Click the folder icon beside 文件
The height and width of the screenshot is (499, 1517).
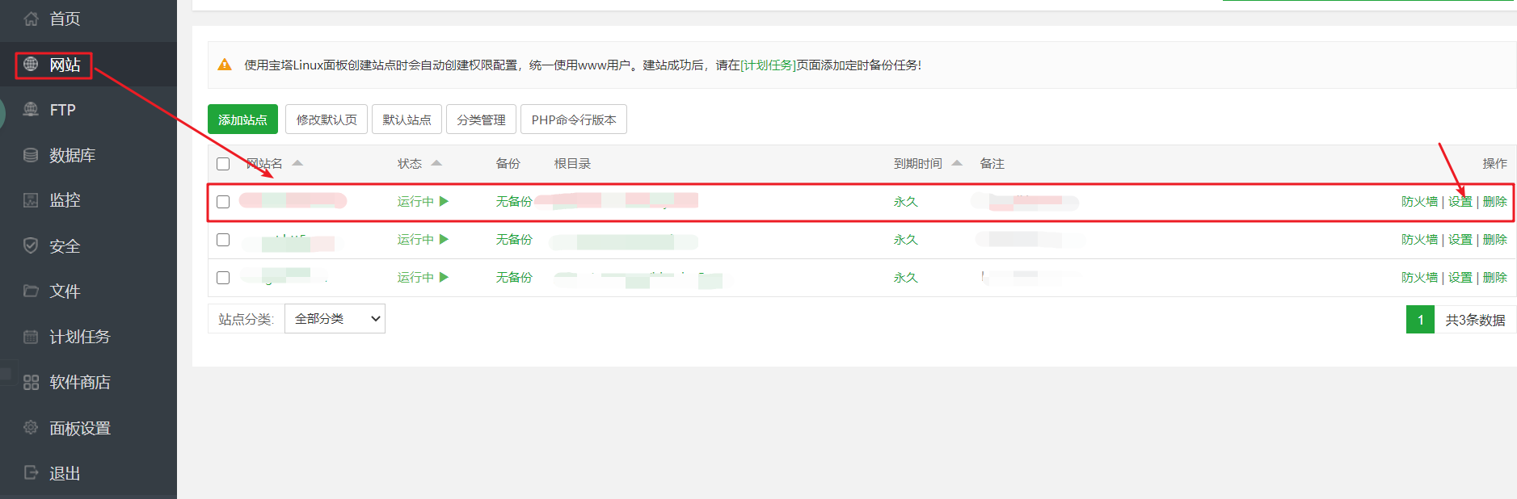[31, 291]
